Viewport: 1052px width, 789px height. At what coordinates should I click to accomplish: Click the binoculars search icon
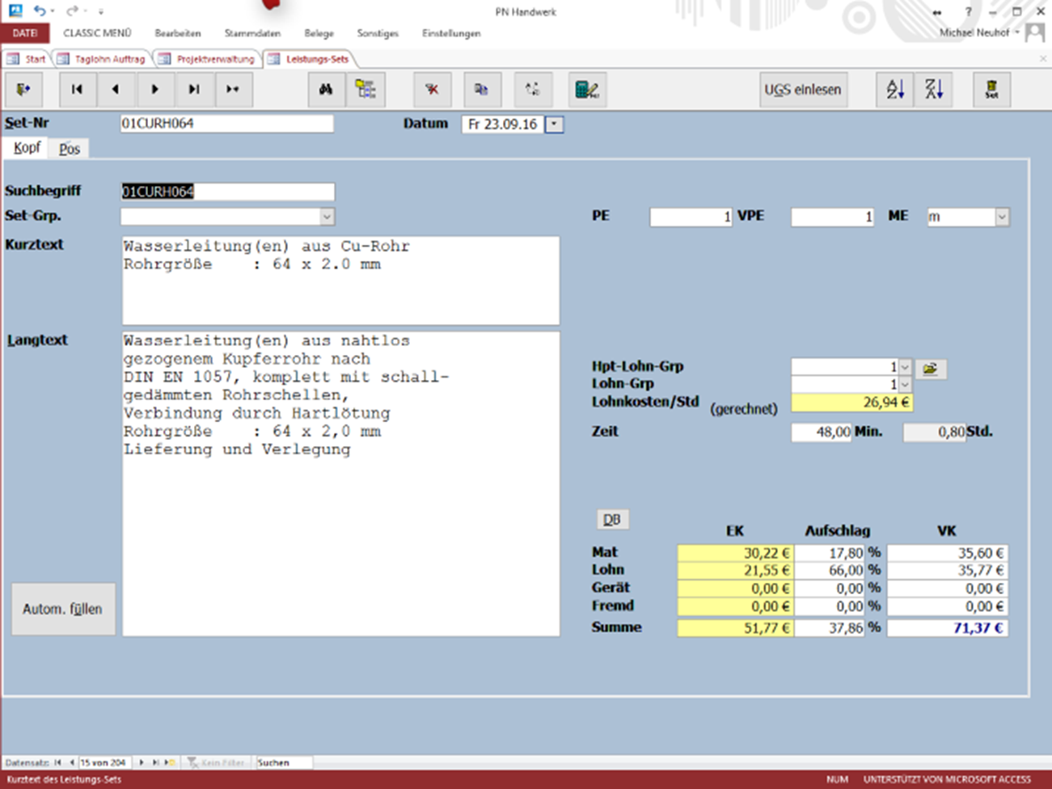coord(326,90)
